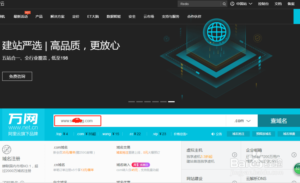Click the HOT badge above 最新活动

click(27, 13)
